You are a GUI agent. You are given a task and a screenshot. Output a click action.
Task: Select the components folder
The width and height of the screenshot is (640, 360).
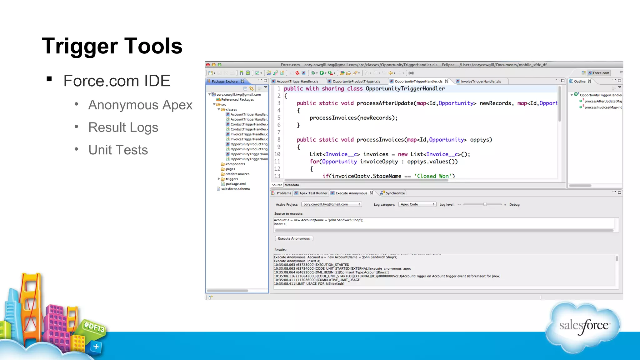pos(233,164)
